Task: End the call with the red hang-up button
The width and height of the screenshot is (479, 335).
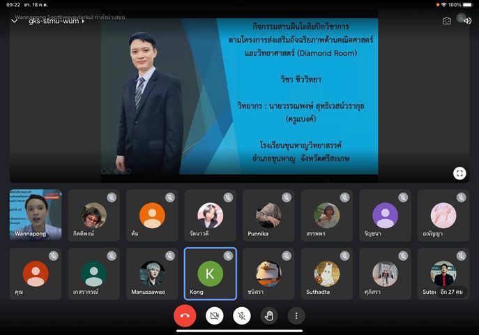Action: point(185,315)
